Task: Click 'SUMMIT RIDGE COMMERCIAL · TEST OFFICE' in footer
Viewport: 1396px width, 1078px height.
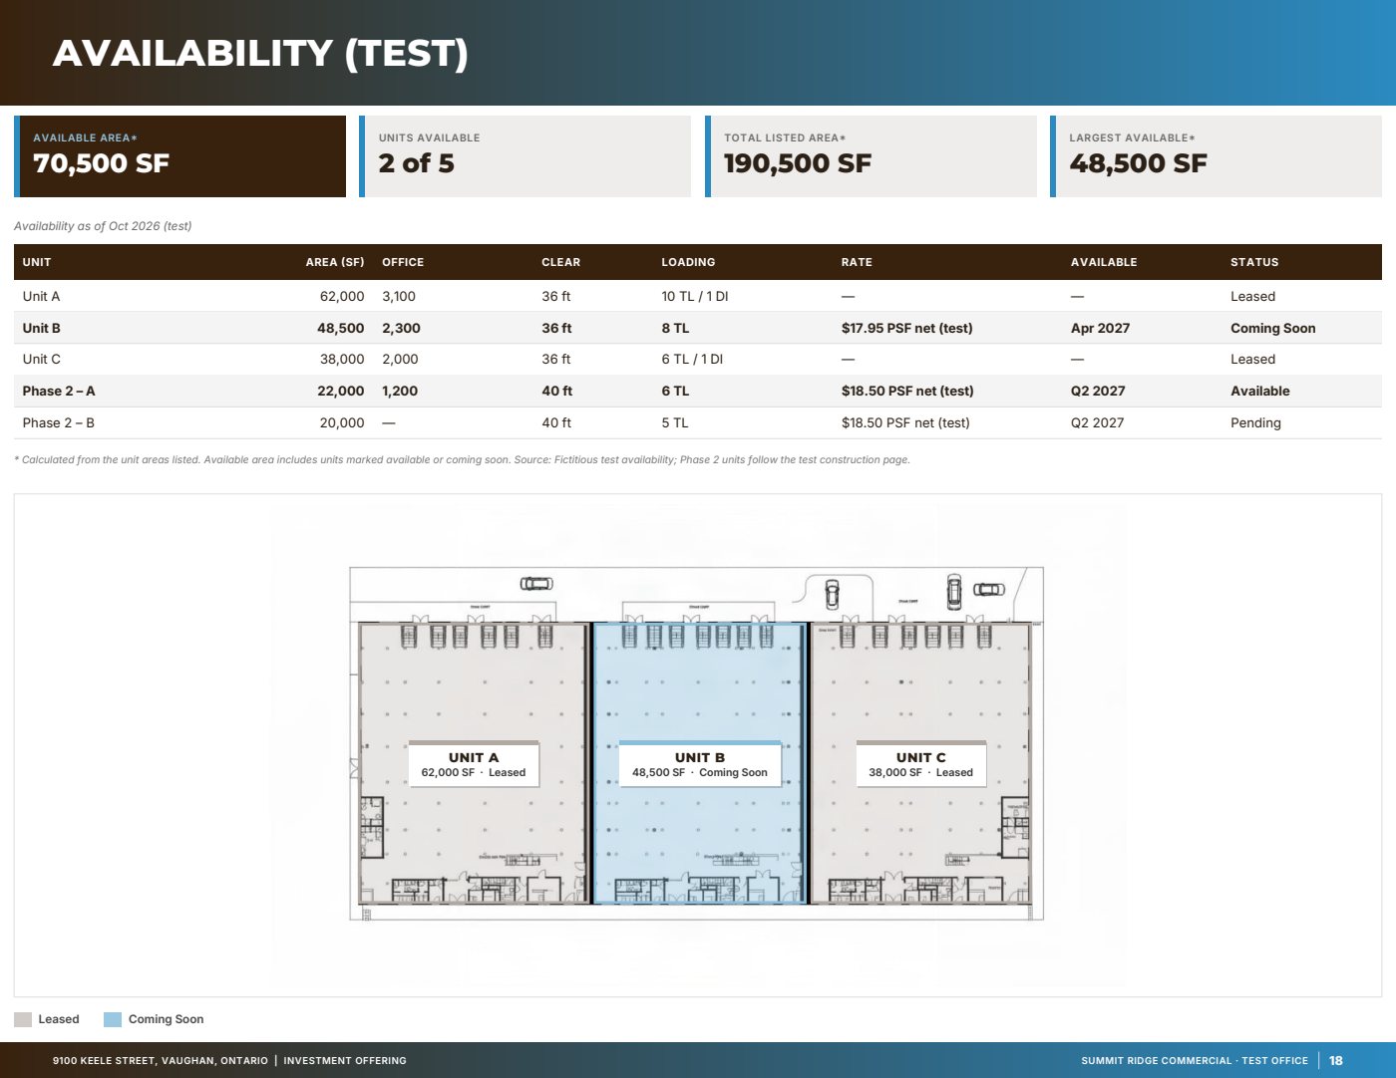Action: click(1195, 1061)
